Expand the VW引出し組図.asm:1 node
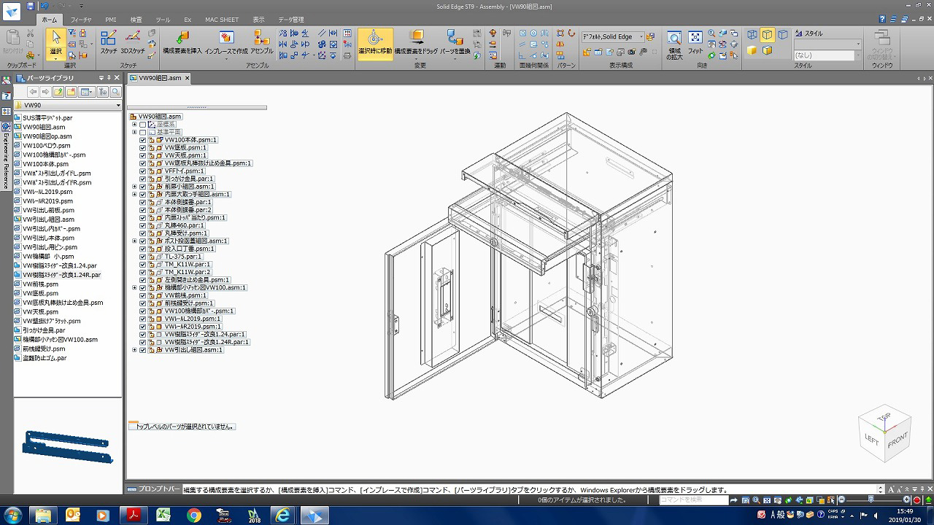Viewport: 934px width, 525px height. pos(134,350)
